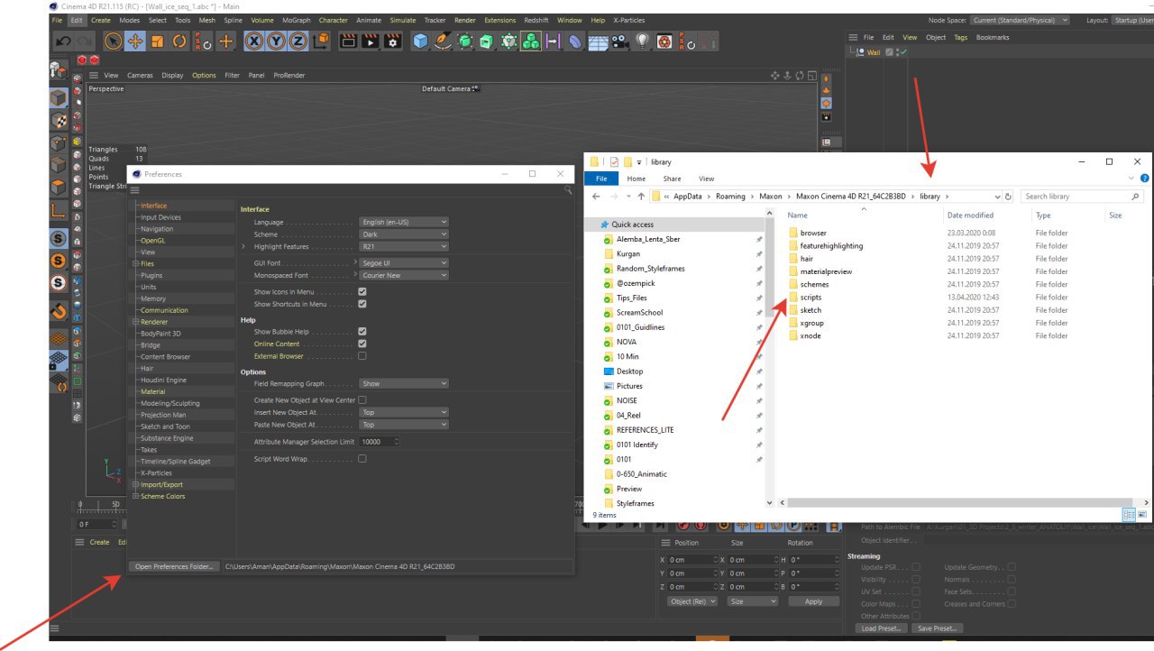The image size is (1154, 651).
Task: Select the Spline Pen tool
Action: pos(443,41)
